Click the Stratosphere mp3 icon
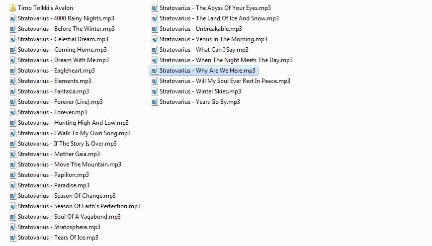Image resolution: width=432 pixels, height=246 pixels. (13, 228)
